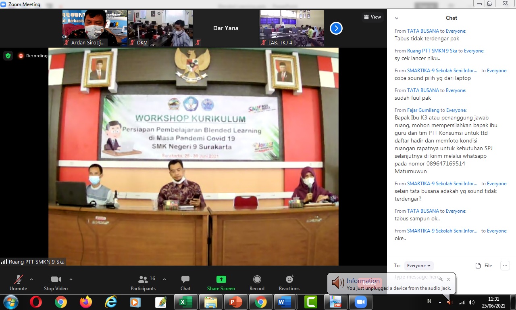Switch to PowerPoint in the taskbar
Viewport: 516px width, 310px height.
point(236,302)
